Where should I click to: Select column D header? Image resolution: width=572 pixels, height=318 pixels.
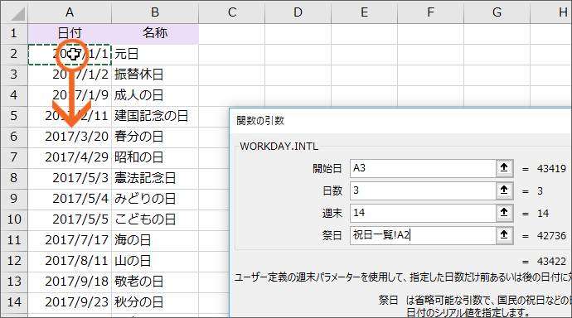(298, 12)
